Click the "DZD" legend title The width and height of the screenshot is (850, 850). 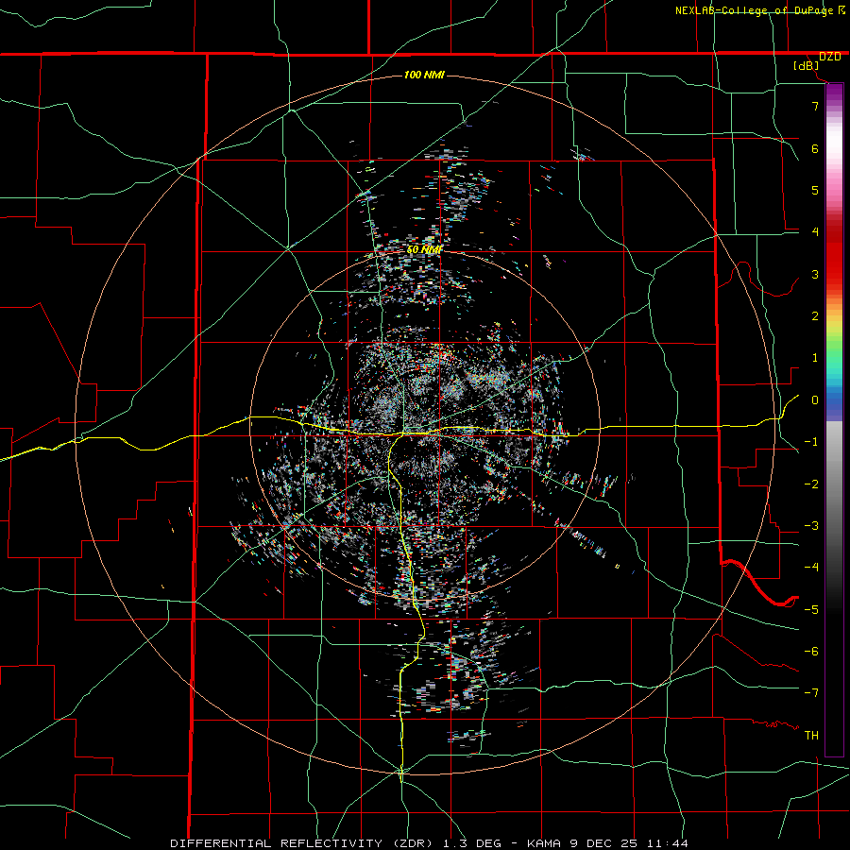coord(829,57)
